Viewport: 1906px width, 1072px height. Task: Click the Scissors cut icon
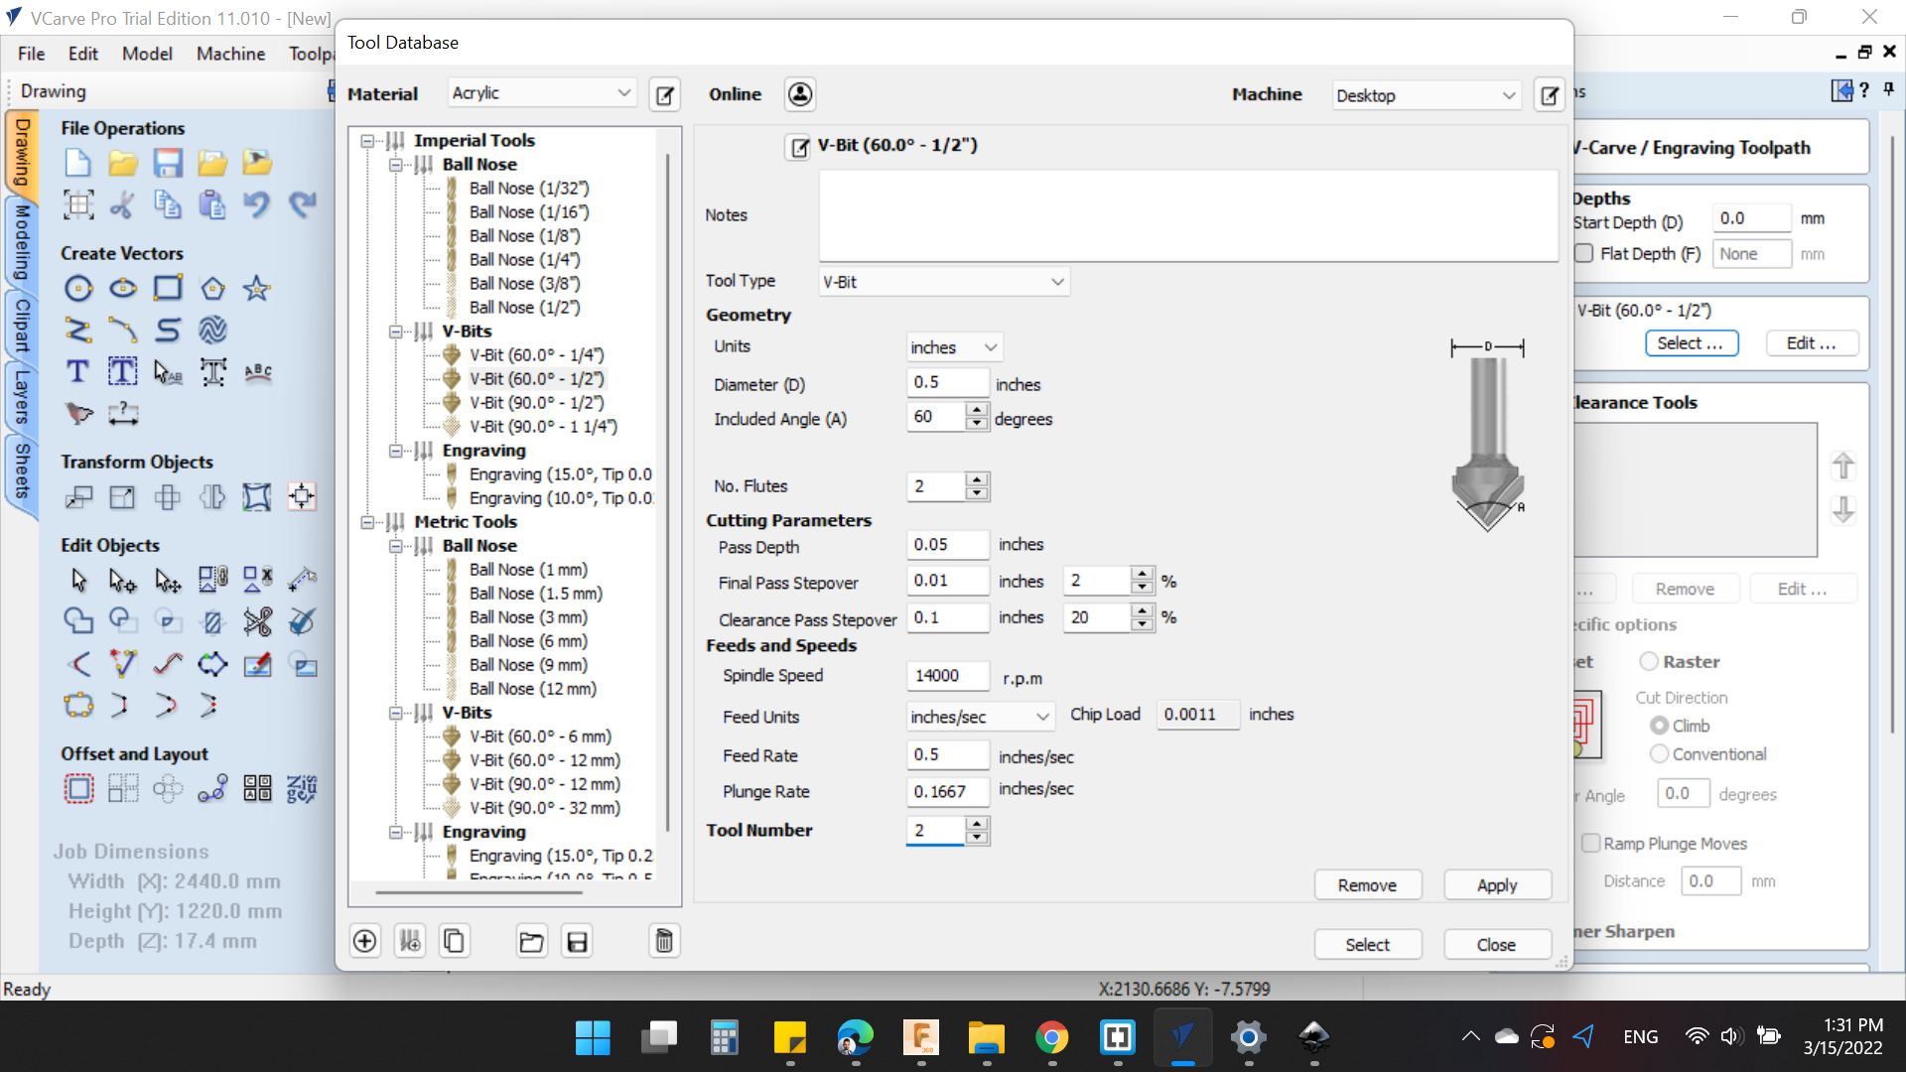123,204
